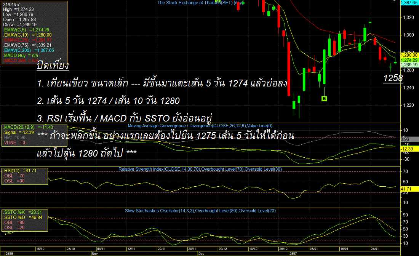This screenshot has height=256, width=419.
Task: Click the 1,269.19 last price label
Action: (409, 65)
